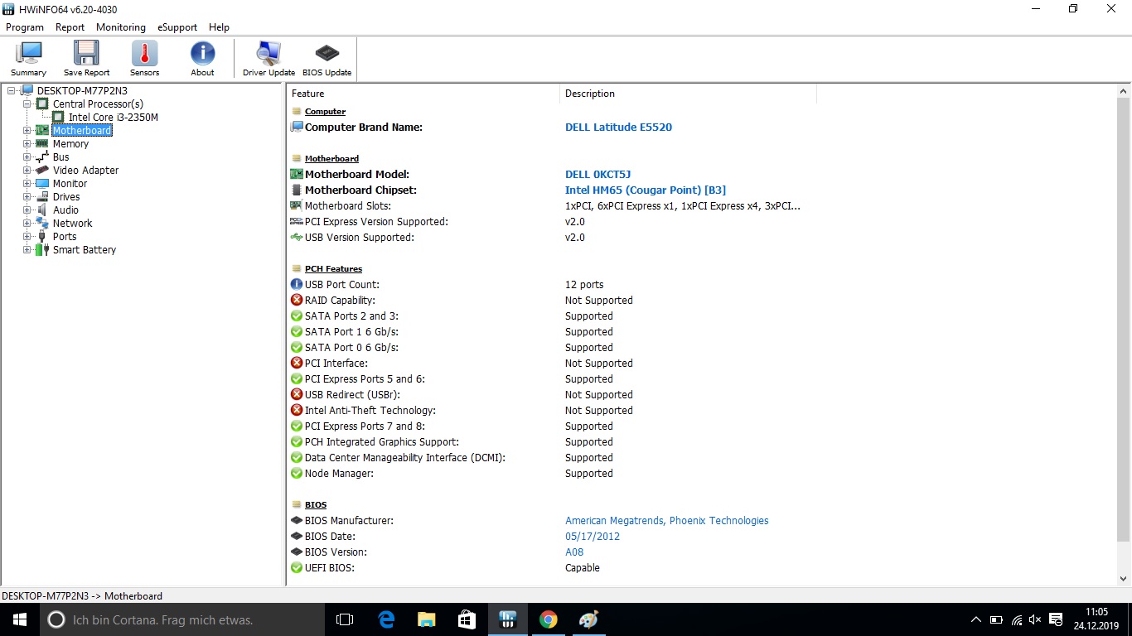Open the Report menu

(x=70, y=27)
